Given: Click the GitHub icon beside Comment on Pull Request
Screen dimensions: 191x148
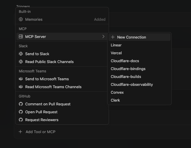Looking at the screenshot, I should (21, 104).
